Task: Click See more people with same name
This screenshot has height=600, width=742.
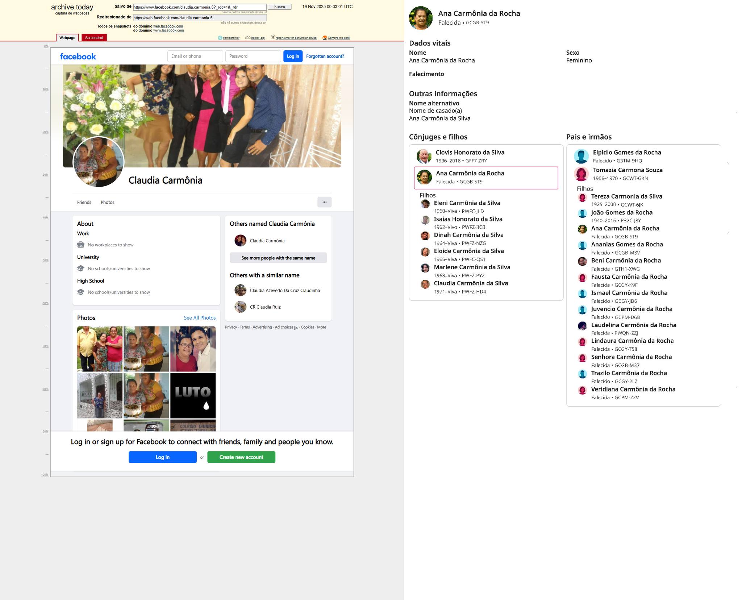Action: click(278, 258)
